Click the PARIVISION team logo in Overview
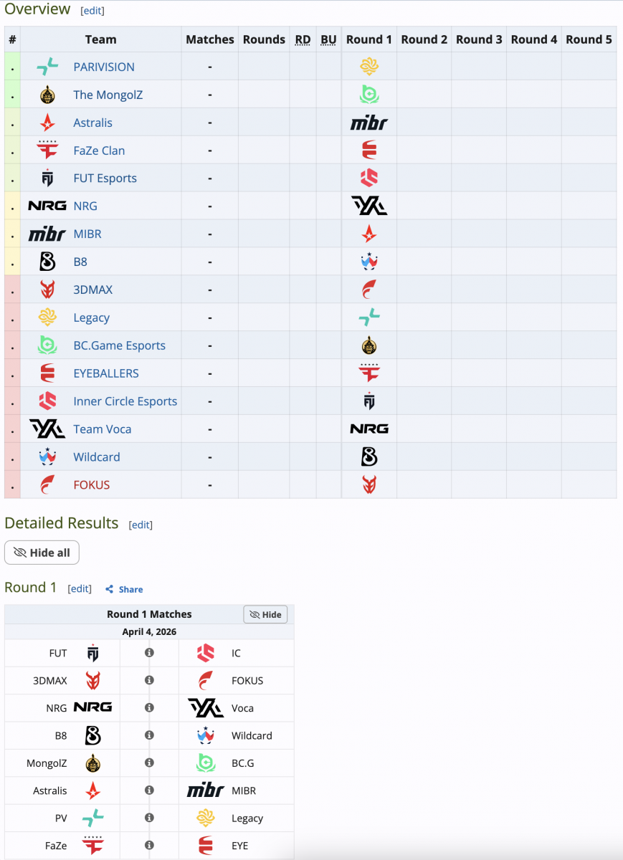Viewport: 623px width, 860px height. [47, 67]
